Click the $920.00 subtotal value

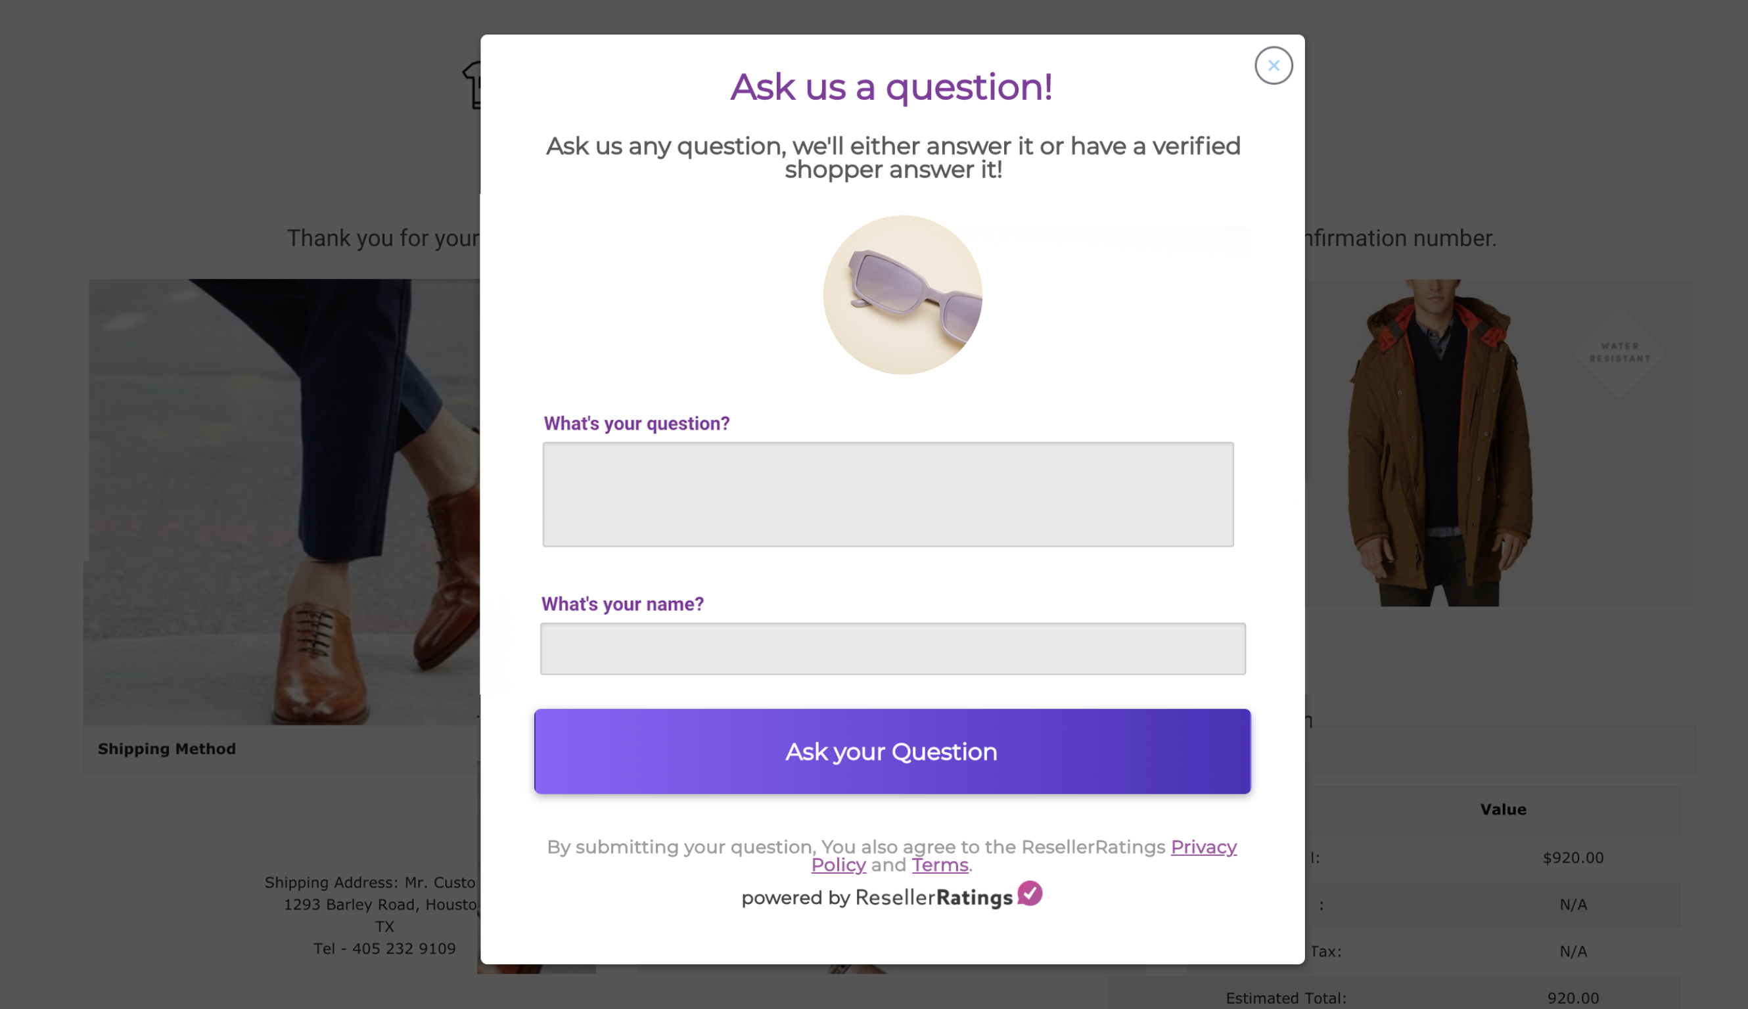pos(1573,857)
